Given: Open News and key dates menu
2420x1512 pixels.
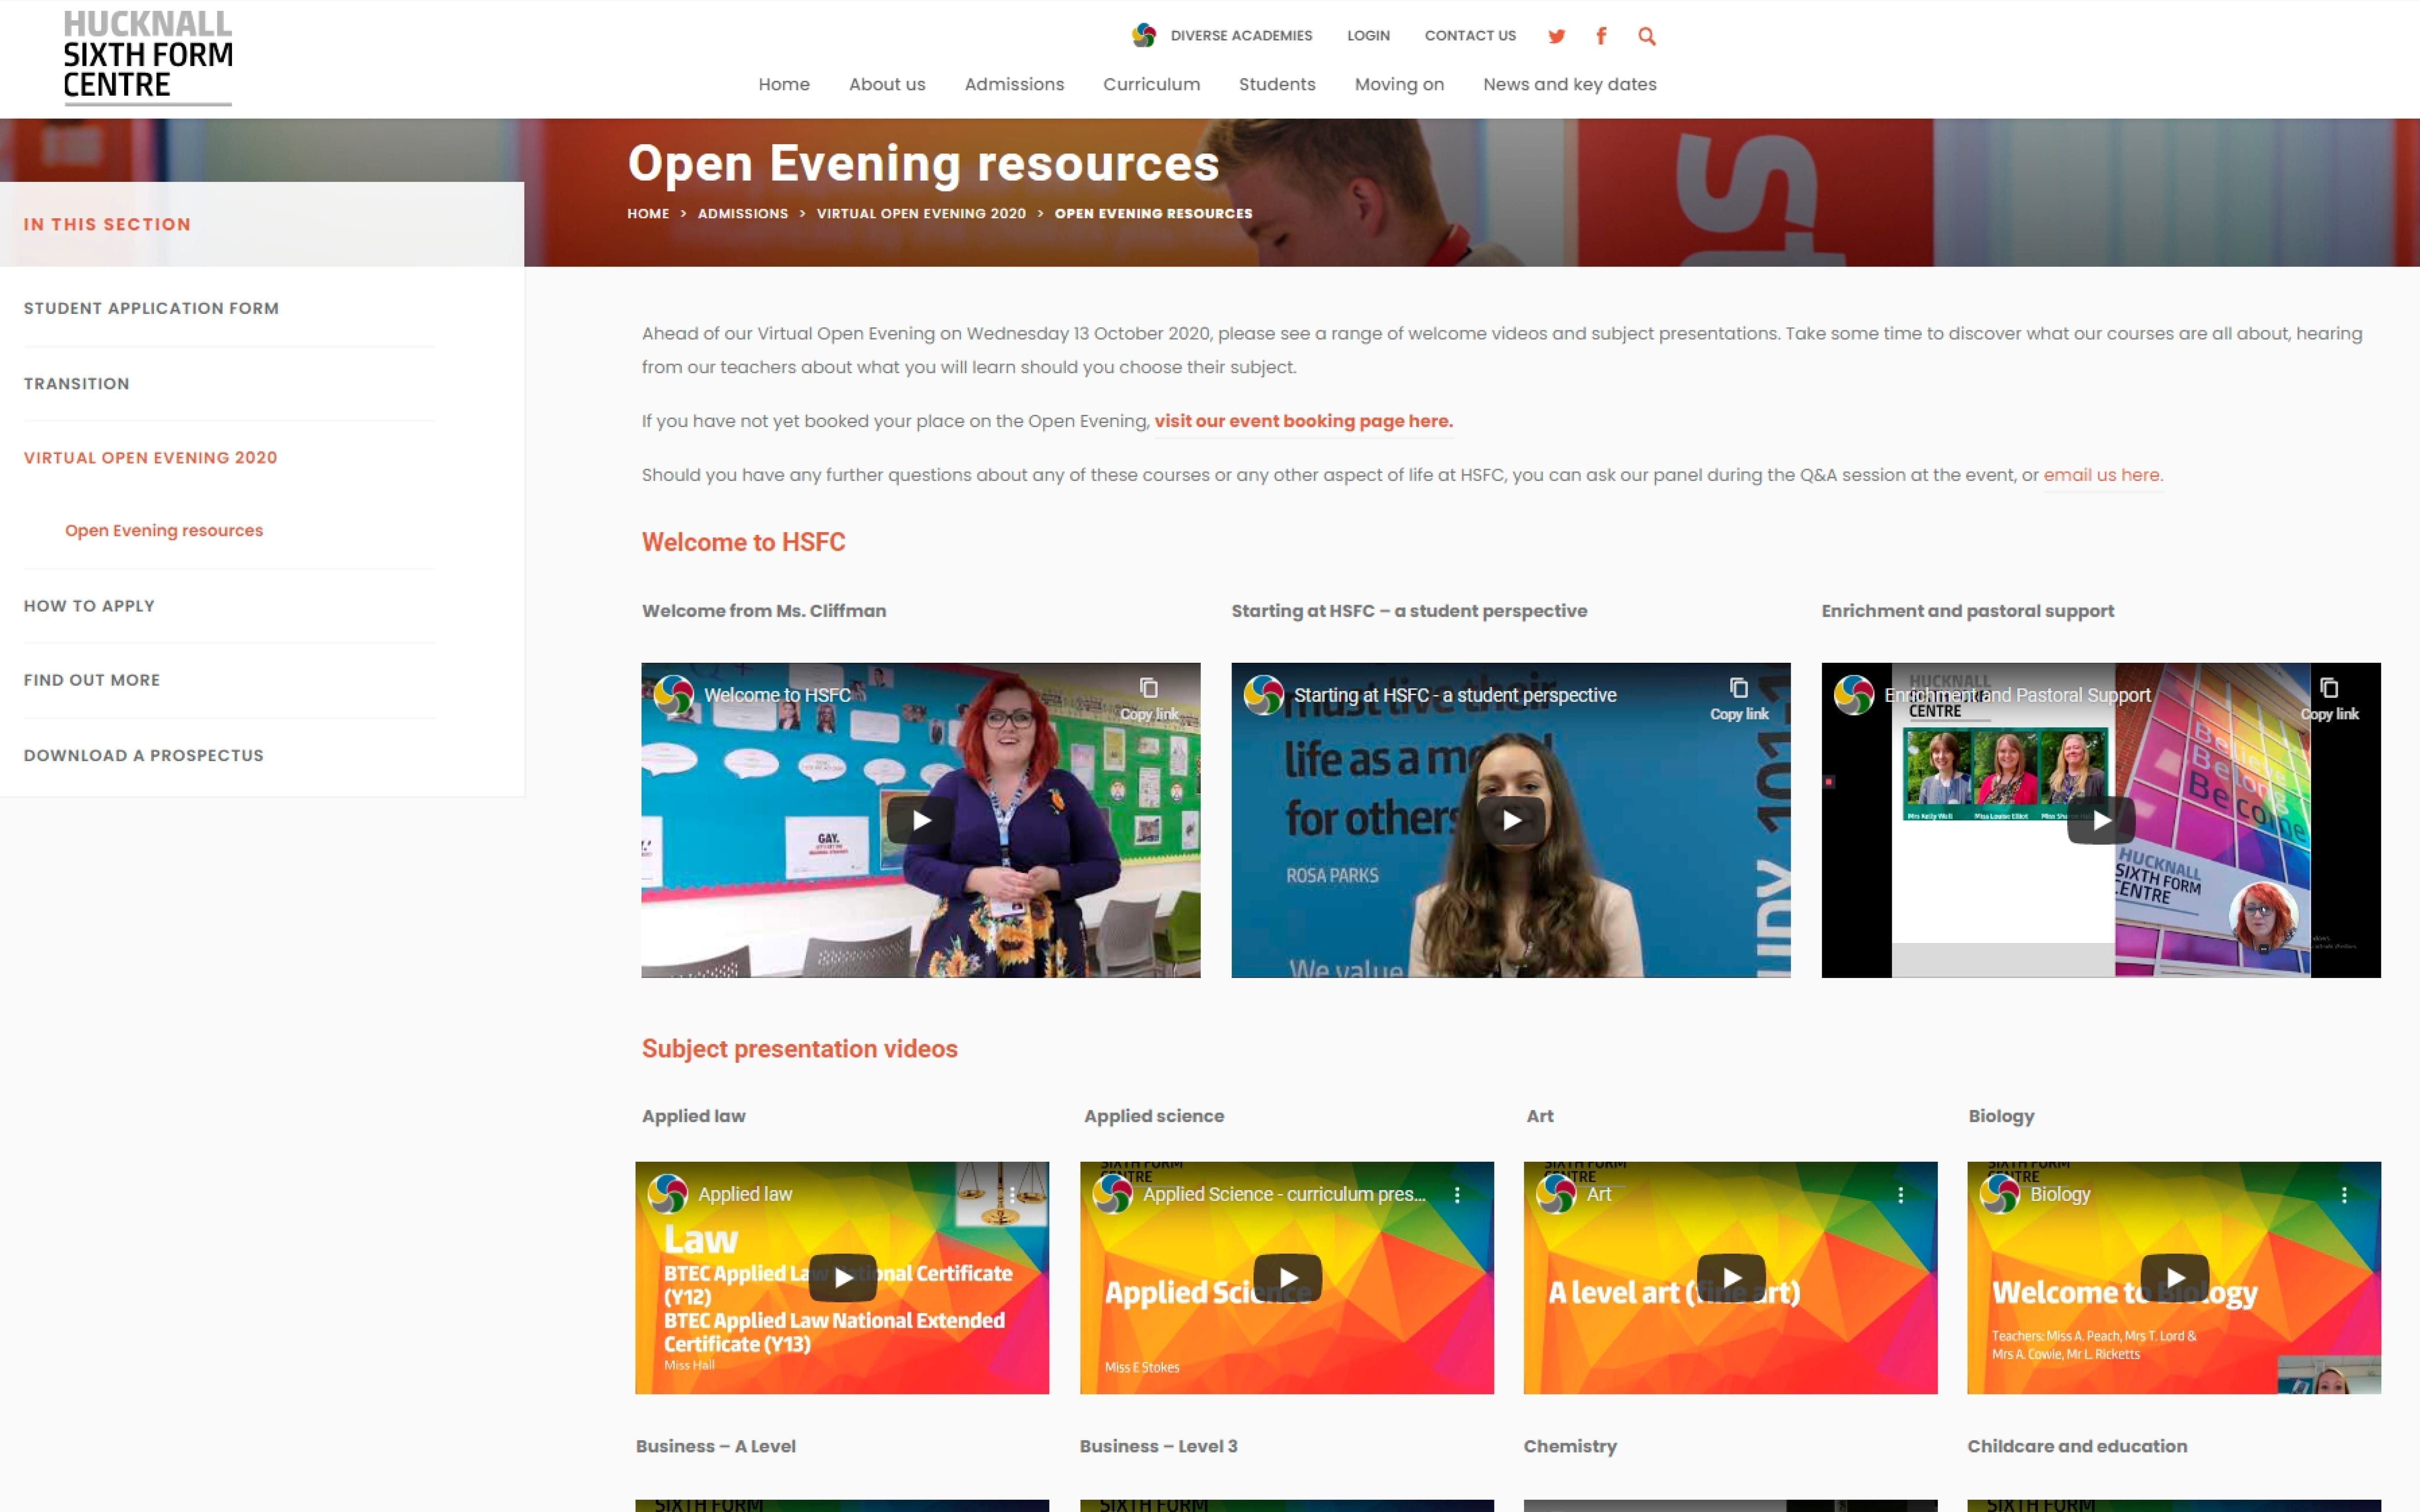Looking at the screenshot, I should pos(1569,84).
